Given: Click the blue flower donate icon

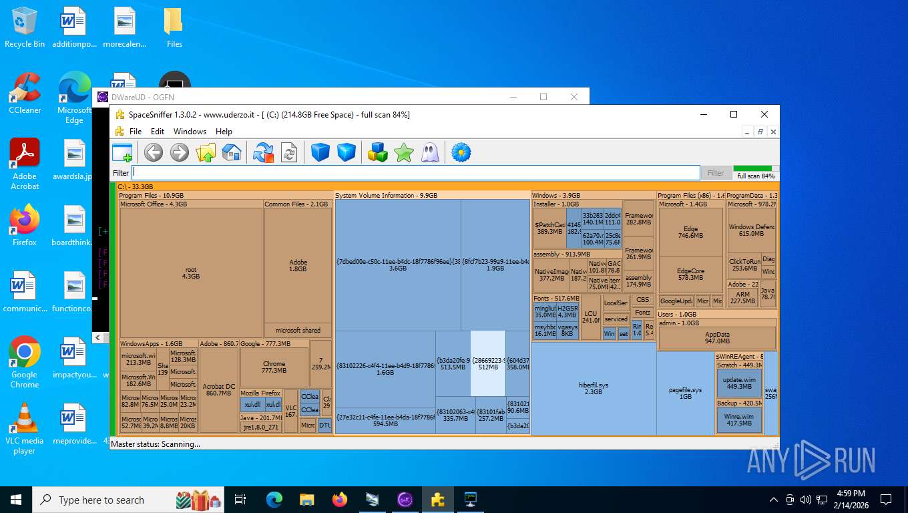Looking at the screenshot, I should 461,153.
